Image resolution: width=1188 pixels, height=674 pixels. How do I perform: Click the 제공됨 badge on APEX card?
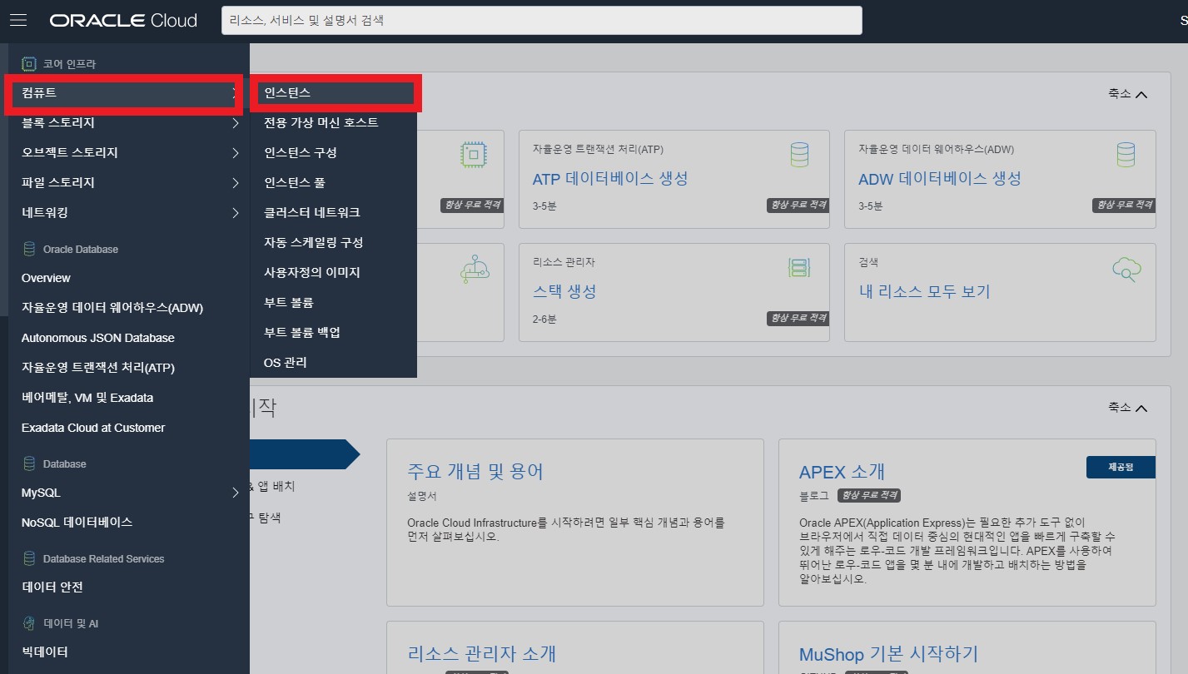pos(1121,468)
